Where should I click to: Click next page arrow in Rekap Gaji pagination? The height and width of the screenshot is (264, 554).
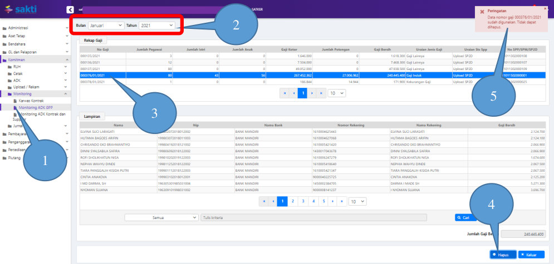tap(312, 93)
